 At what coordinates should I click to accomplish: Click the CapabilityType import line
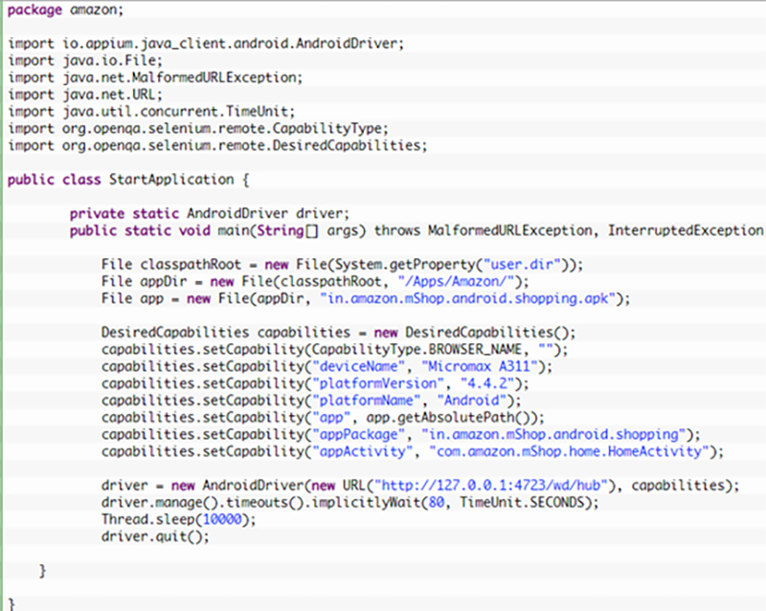click(x=198, y=128)
